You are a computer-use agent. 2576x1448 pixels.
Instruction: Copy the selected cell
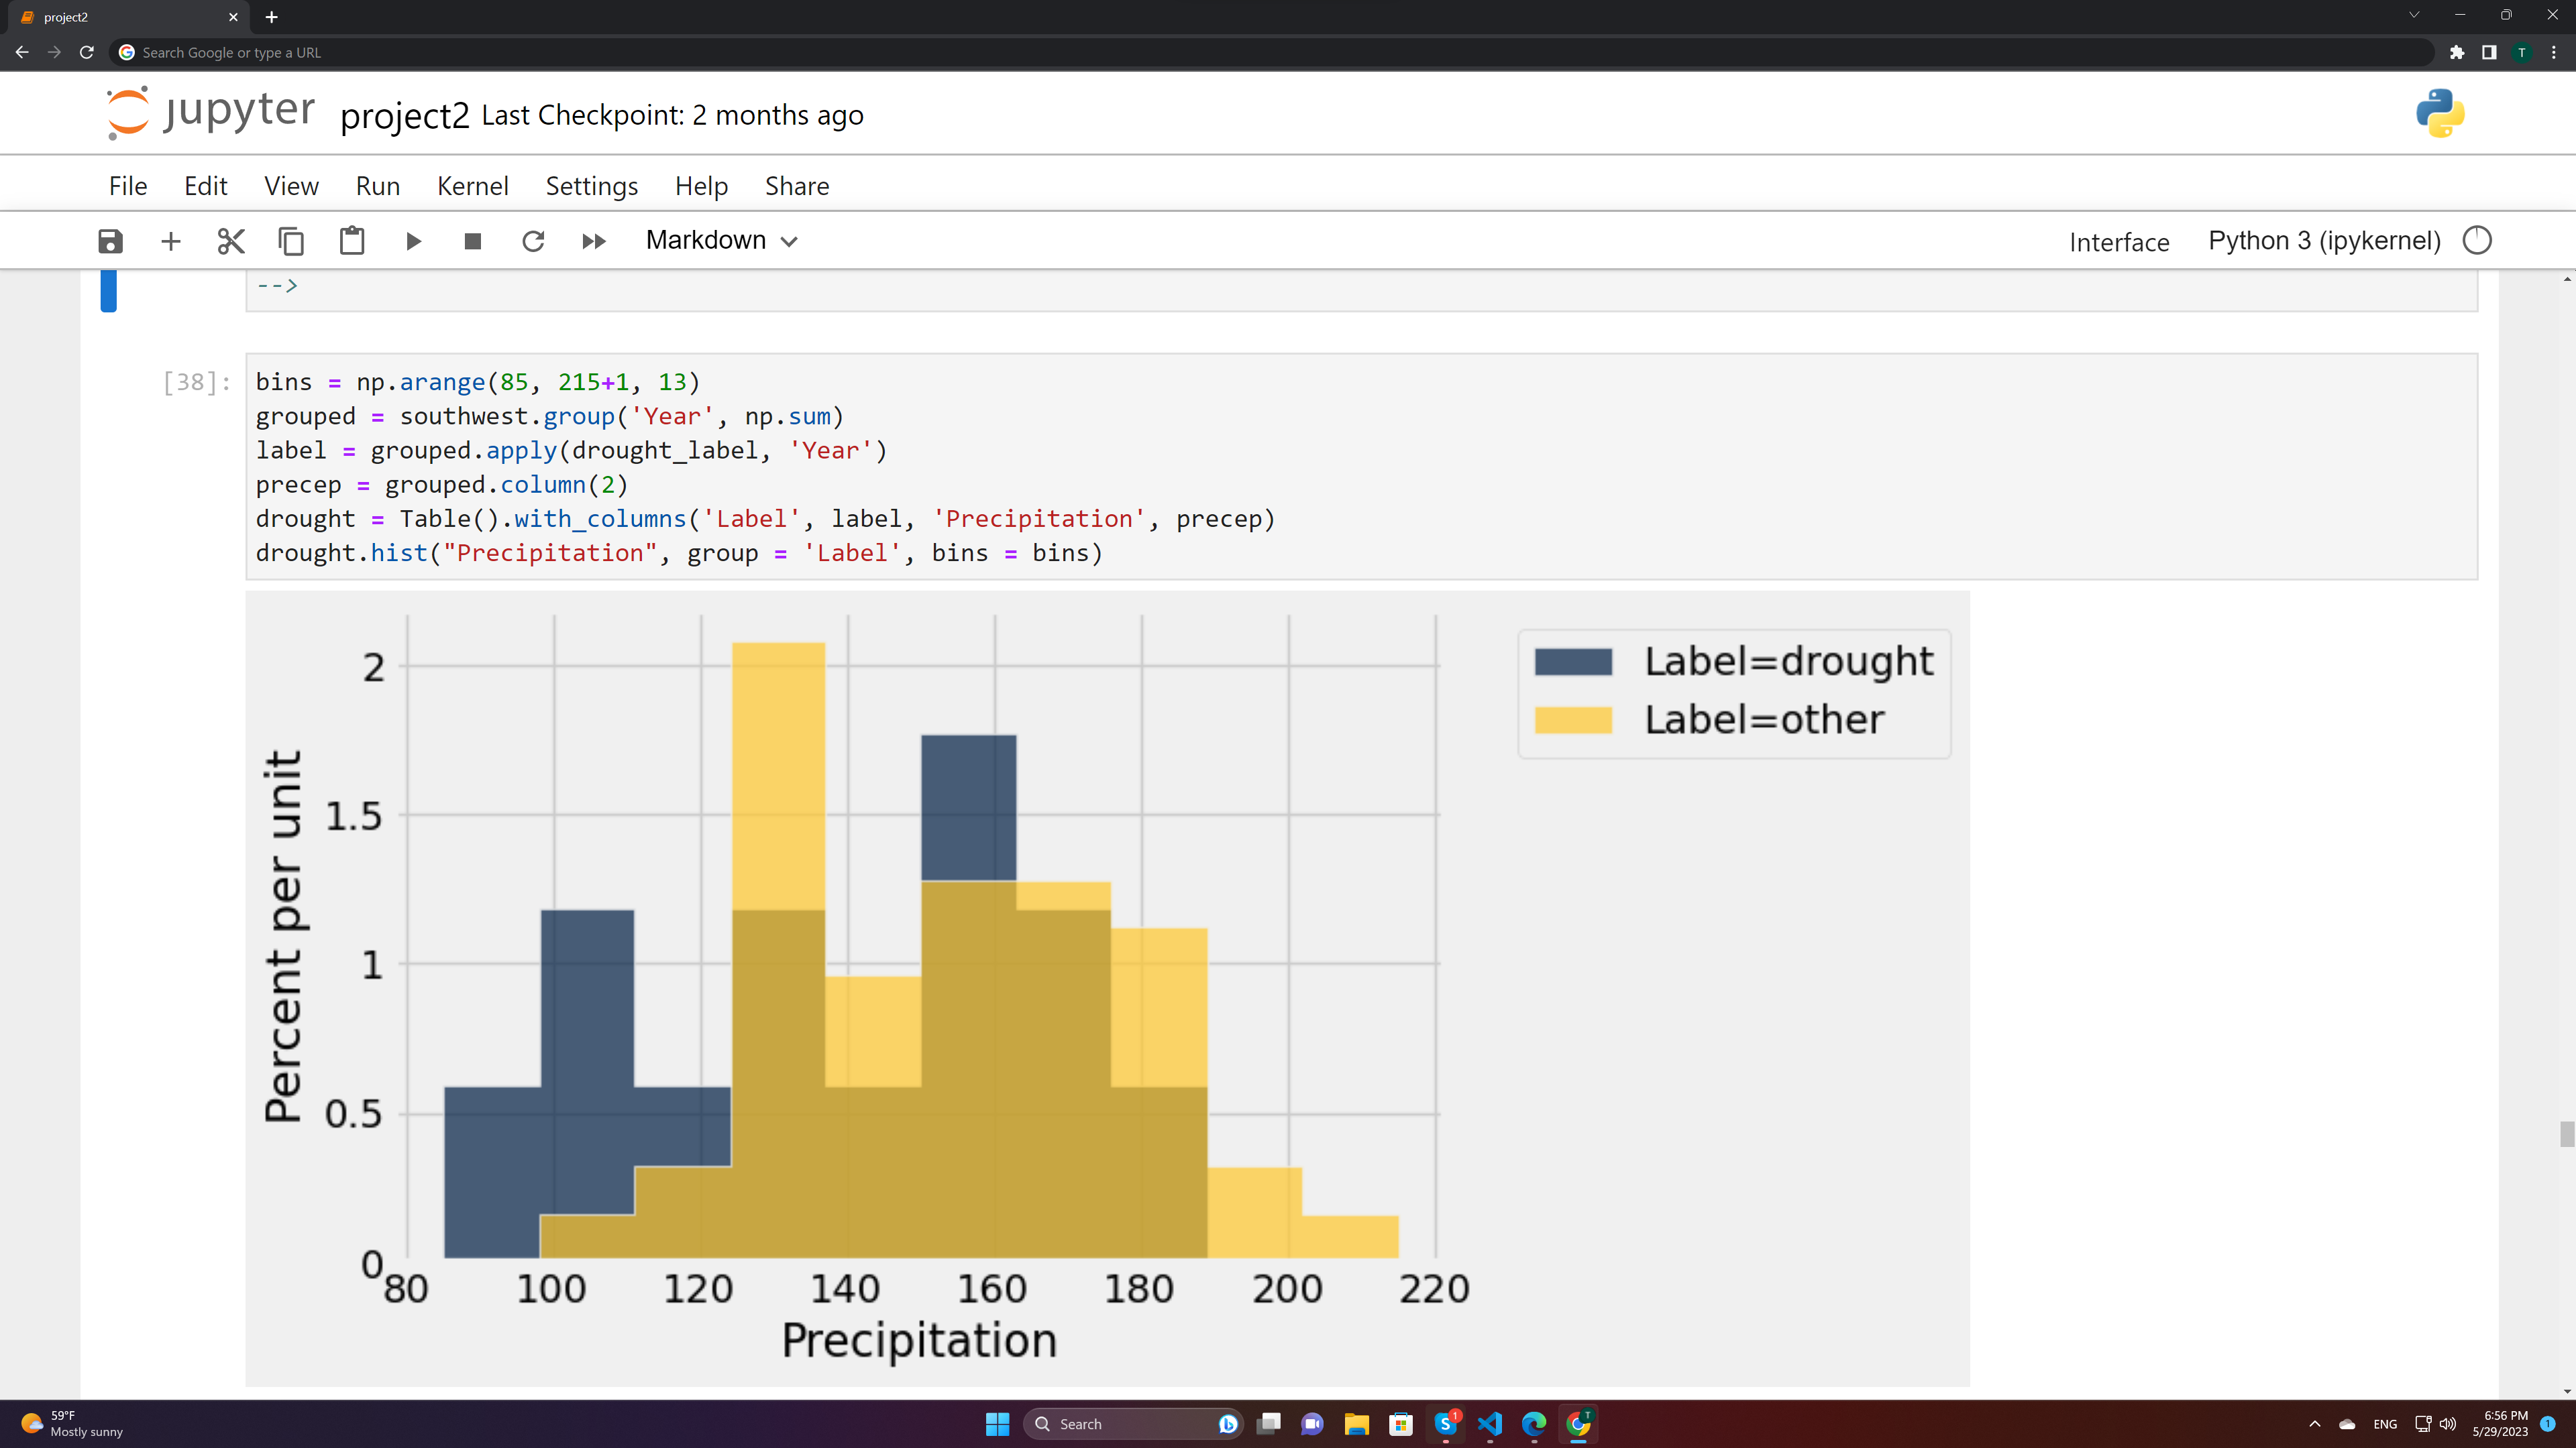pyautogui.click(x=291, y=241)
